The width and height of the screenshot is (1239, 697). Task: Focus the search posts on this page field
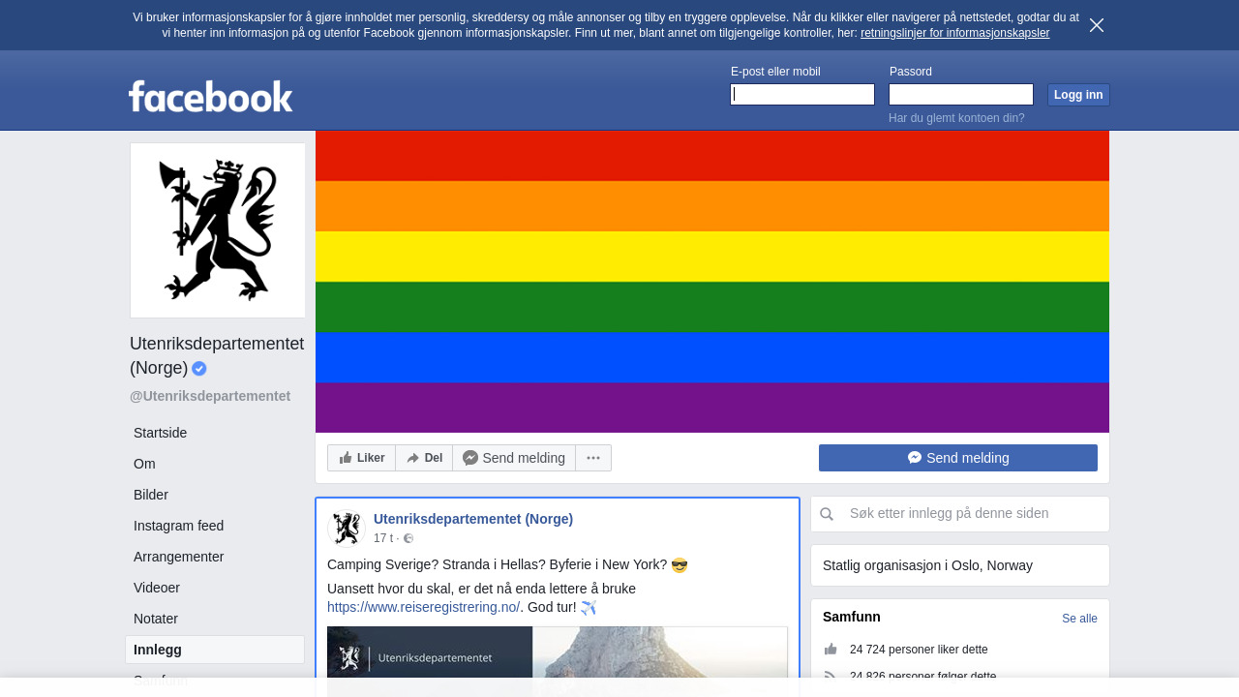pos(960,514)
